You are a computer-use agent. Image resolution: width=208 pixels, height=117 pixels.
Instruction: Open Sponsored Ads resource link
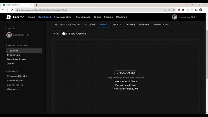(16, 85)
